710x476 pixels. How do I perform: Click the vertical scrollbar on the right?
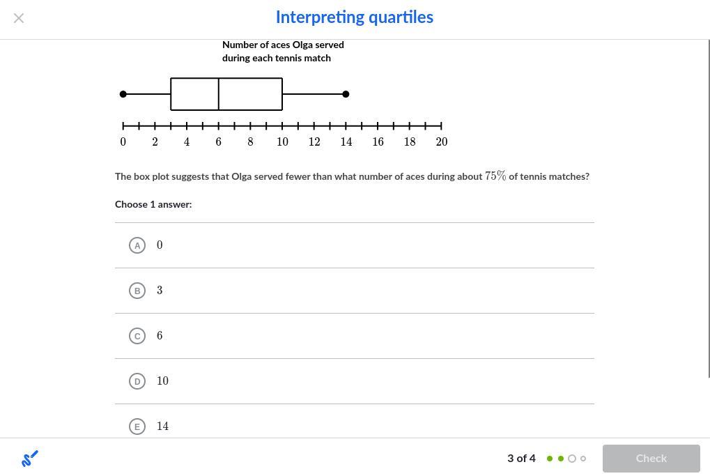click(708, 209)
